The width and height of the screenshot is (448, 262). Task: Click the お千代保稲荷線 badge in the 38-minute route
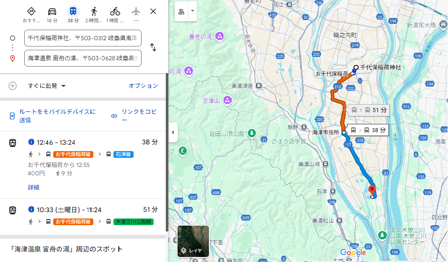click(73, 154)
